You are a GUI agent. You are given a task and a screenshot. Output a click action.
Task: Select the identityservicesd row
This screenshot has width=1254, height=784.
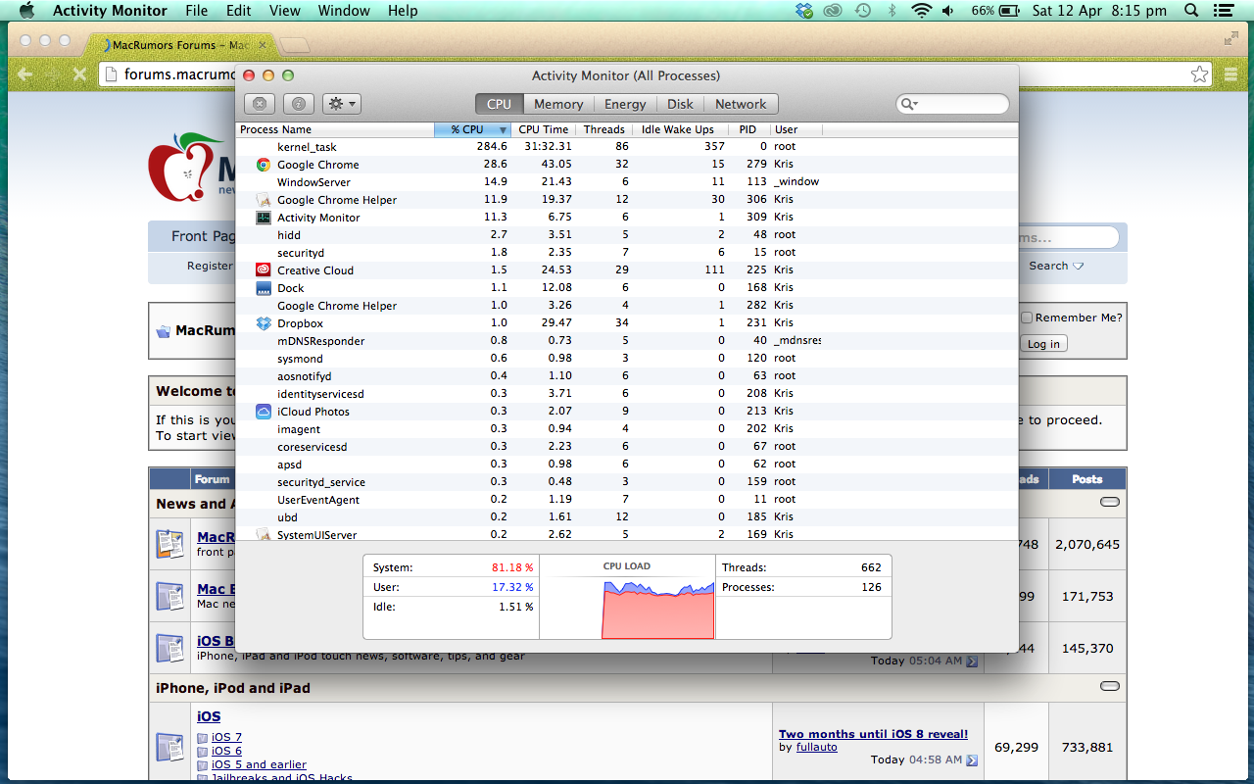627,394
